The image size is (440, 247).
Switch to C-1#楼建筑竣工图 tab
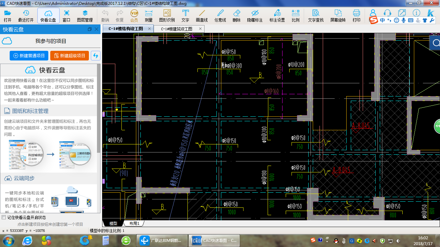pyautogui.click(x=177, y=29)
